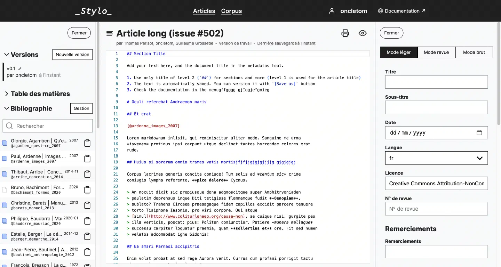Click the Titre input field
Screen dimensions: 501x267
pos(436,82)
